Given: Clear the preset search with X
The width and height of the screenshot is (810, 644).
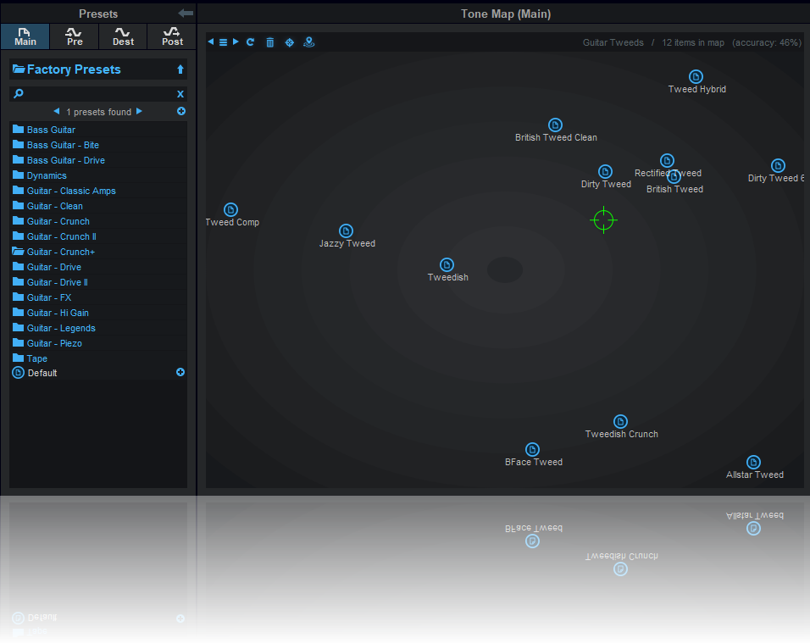Looking at the screenshot, I should click(180, 94).
